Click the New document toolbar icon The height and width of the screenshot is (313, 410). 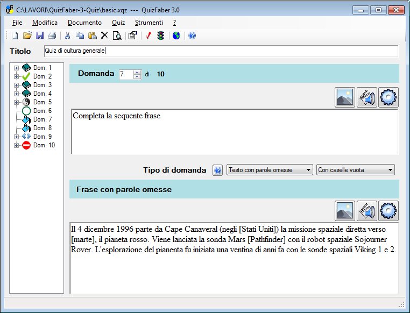tap(15, 36)
